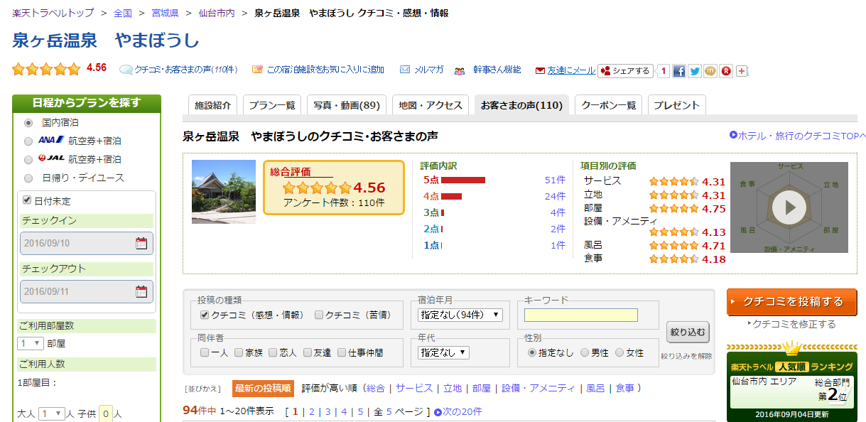Open the ご利用部屋数 room count dropdown
This screenshot has width=866, height=422.
click(30, 343)
